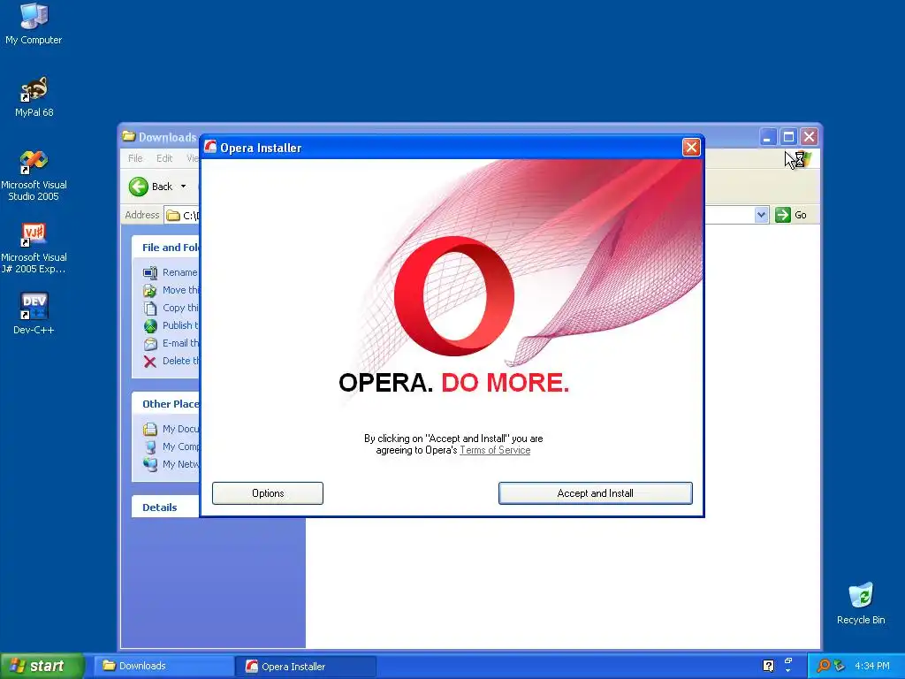Image resolution: width=905 pixels, height=679 pixels.
Task: Click the Go button in Address bar
Action: 791,215
